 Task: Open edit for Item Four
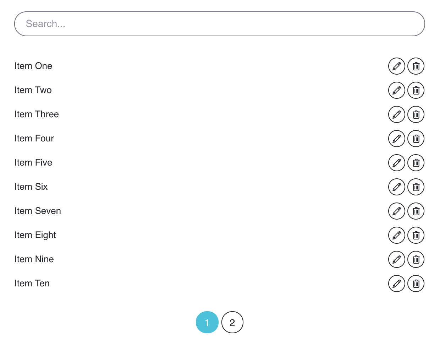click(x=396, y=139)
